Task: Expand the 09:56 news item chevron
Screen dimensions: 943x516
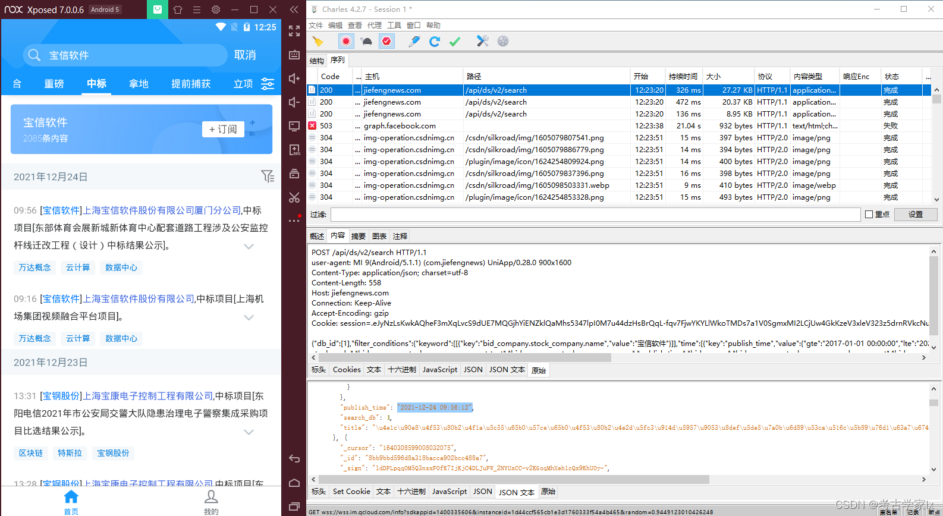Action: (x=249, y=246)
